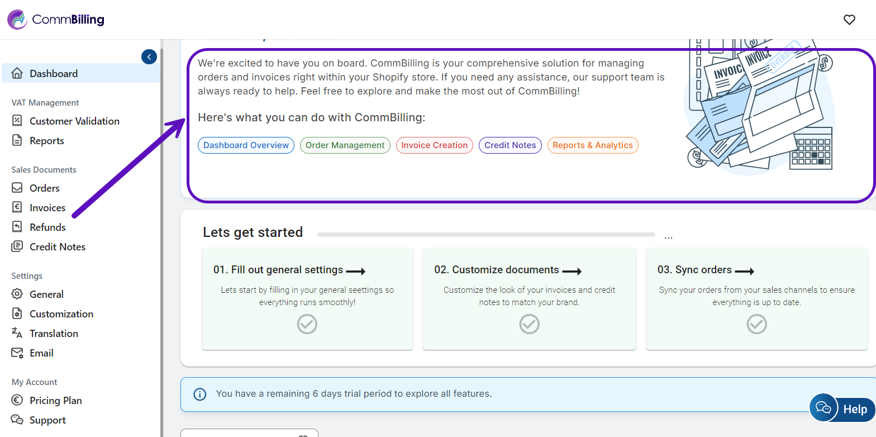Click the 'Sales Documents' section label
876x437 pixels.
(x=44, y=170)
